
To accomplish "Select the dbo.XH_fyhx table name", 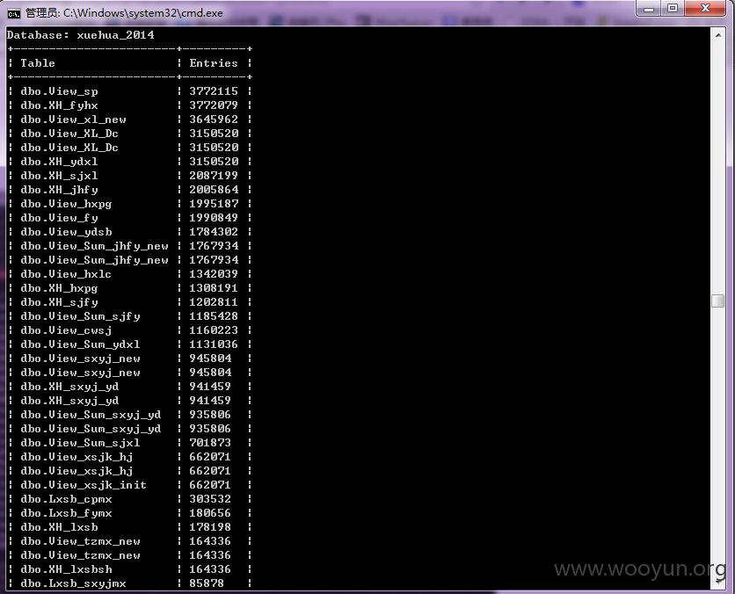I will click(59, 105).
